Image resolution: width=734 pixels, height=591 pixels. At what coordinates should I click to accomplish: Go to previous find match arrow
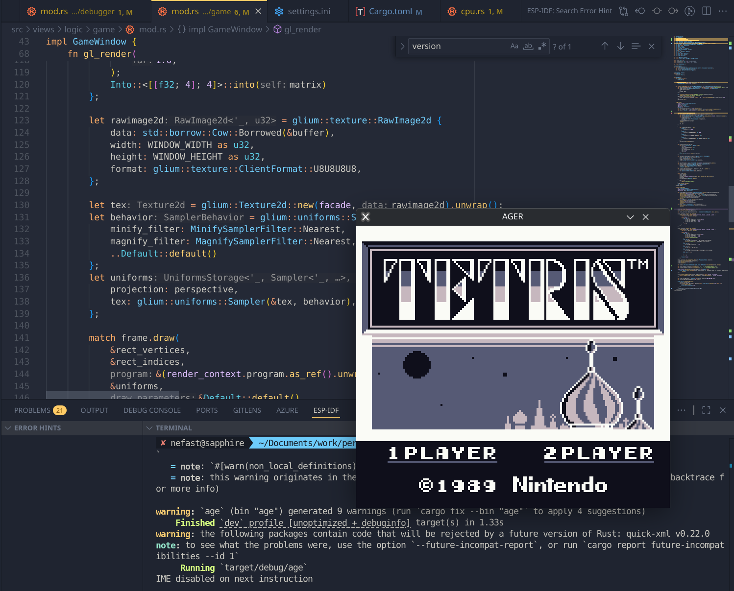pos(605,46)
